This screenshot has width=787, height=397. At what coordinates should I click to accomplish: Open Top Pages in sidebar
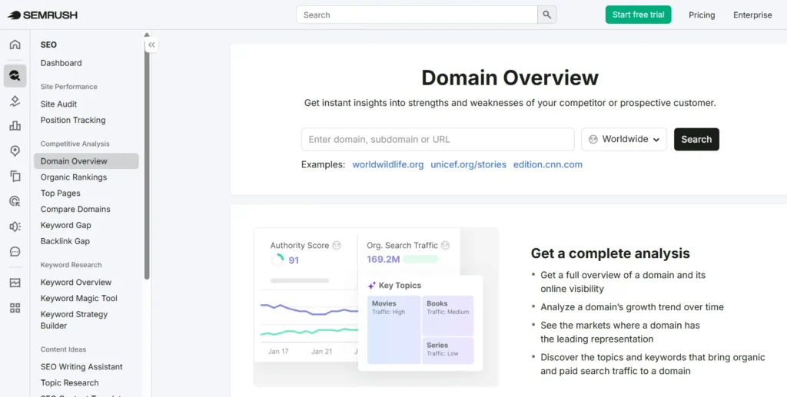point(60,193)
